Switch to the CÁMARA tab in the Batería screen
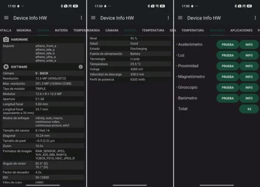 pos(112,30)
